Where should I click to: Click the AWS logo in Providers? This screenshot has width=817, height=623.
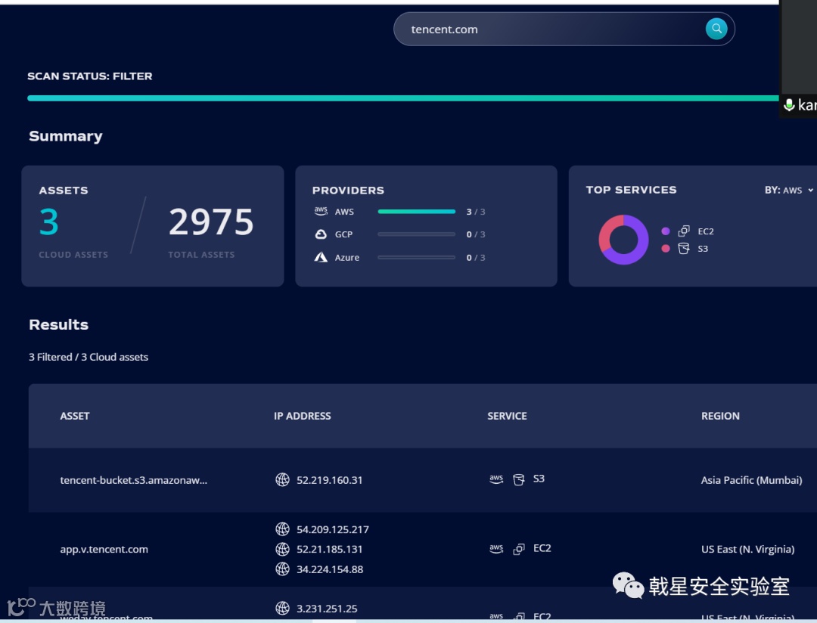321,211
